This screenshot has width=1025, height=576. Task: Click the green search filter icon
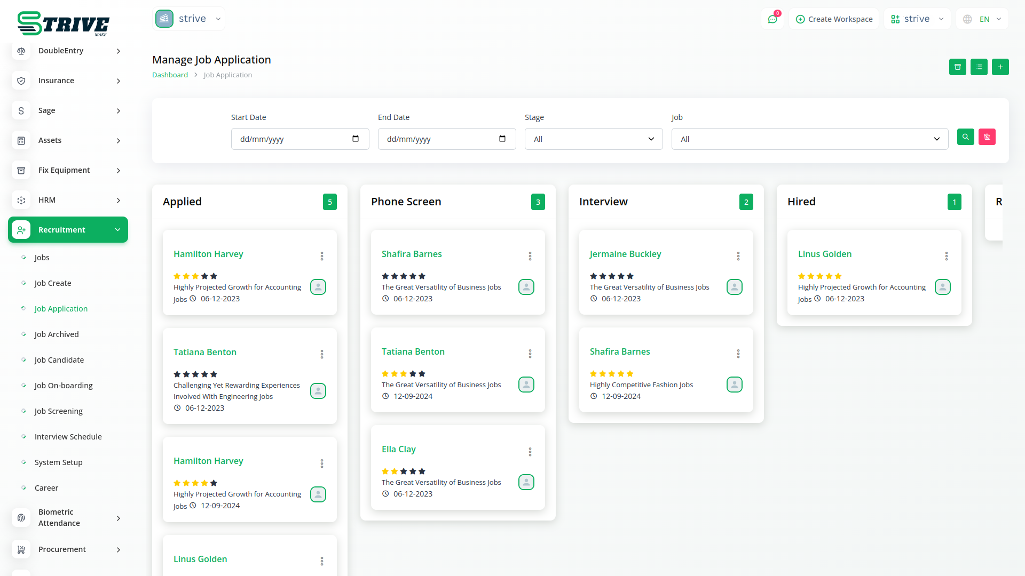[x=965, y=137]
